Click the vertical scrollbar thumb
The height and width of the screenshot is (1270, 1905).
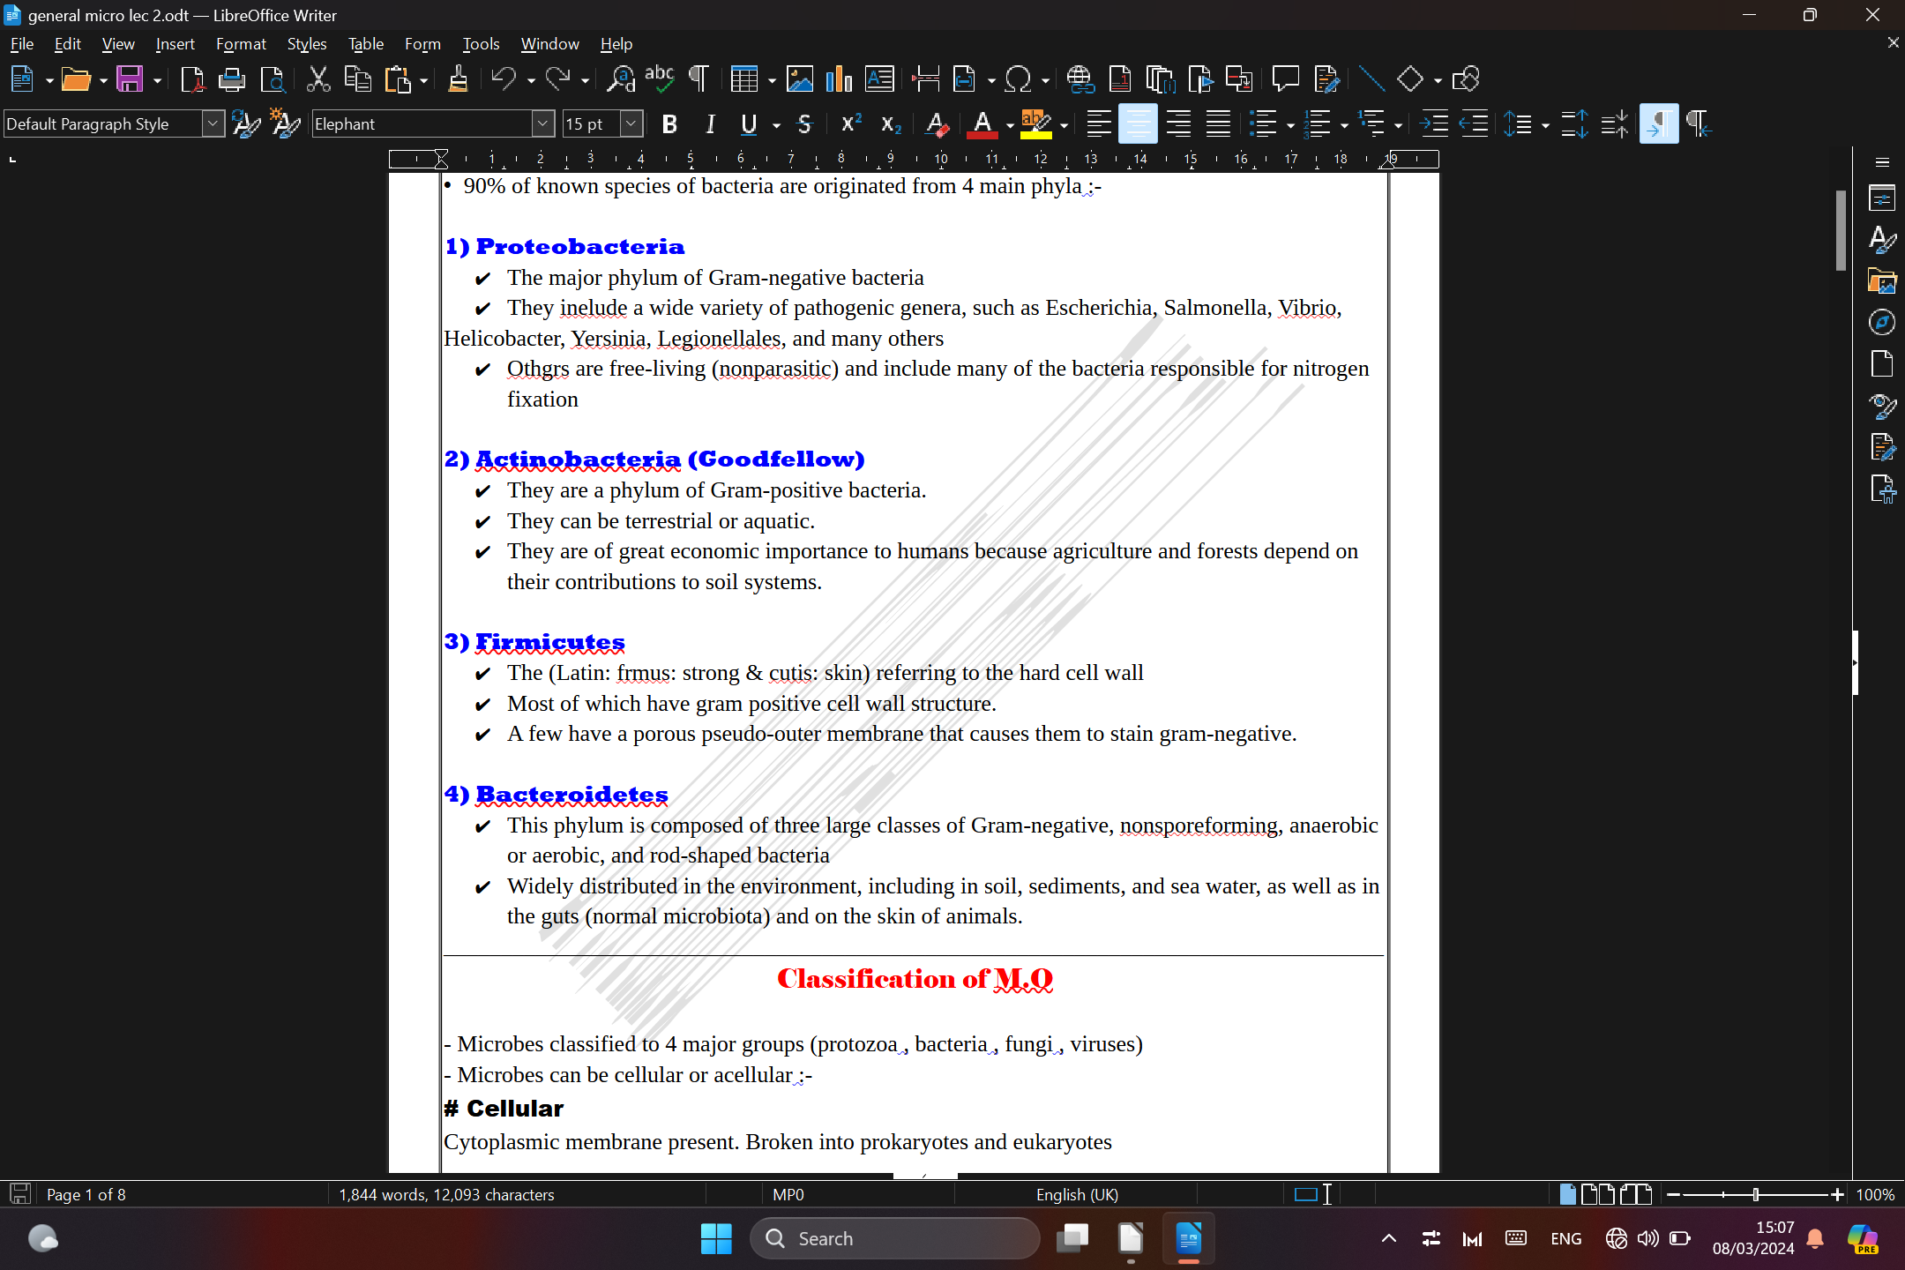point(1841,231)
